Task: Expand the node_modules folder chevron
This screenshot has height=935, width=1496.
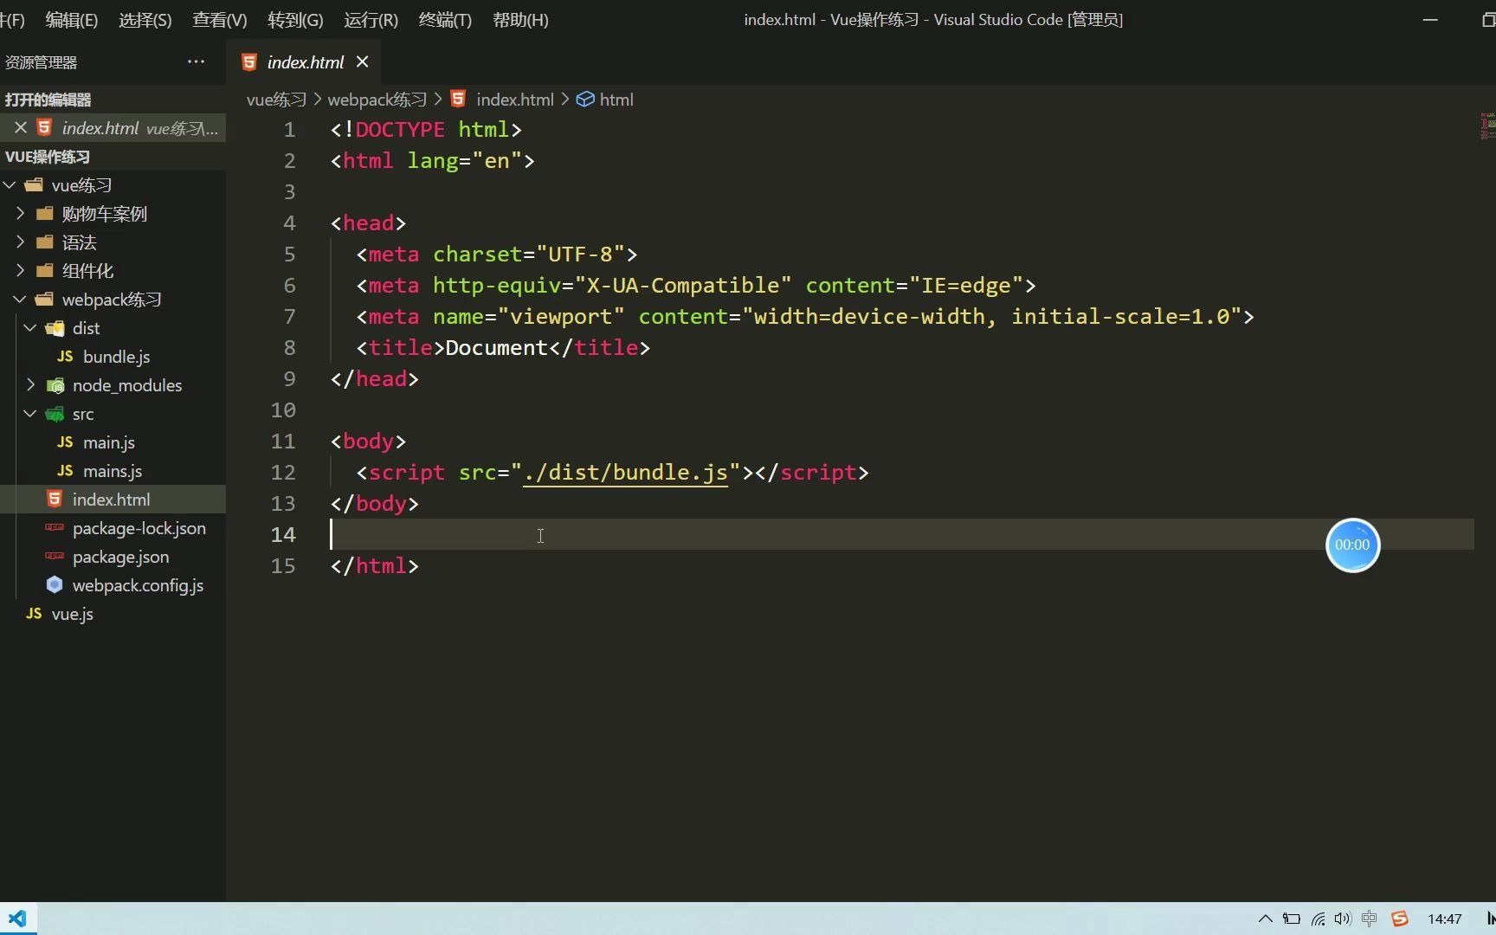Action: pyautogui.click(x=30, y=385)
